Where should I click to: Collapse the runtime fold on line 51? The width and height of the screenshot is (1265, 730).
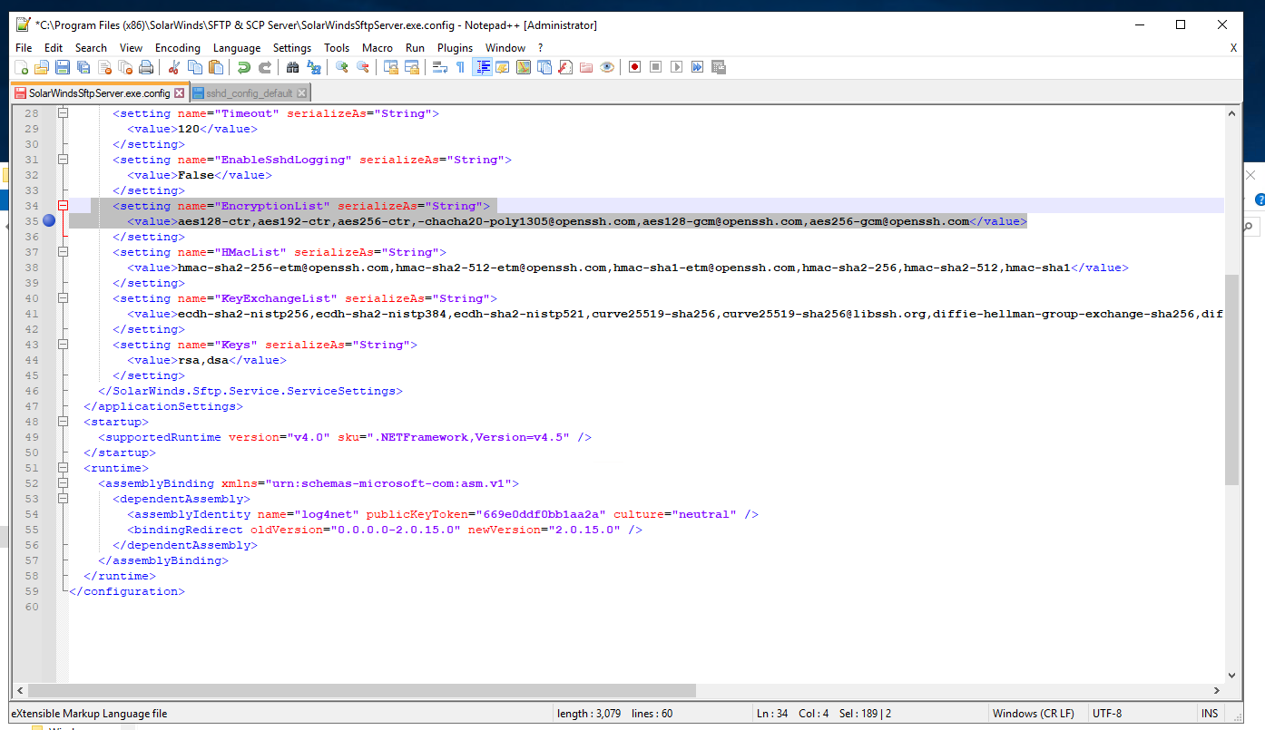(x=63, y=468)
